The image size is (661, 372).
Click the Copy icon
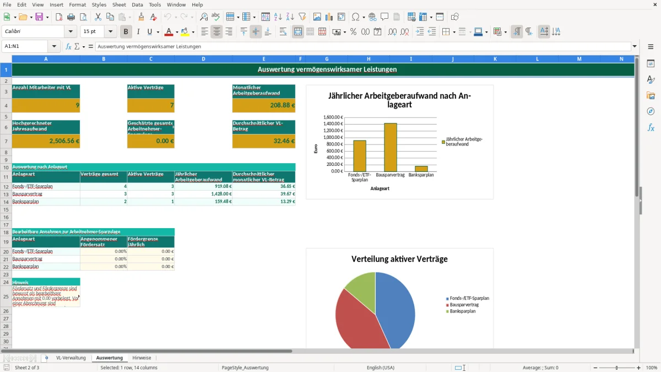pos(110,17)
